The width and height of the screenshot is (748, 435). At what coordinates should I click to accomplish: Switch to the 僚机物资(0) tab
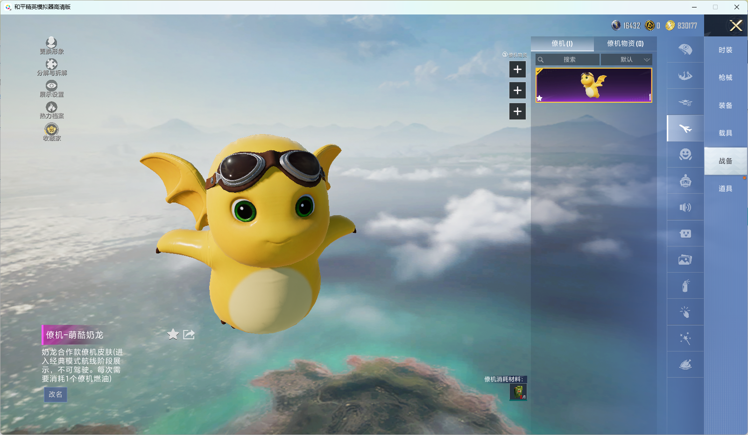625,43
